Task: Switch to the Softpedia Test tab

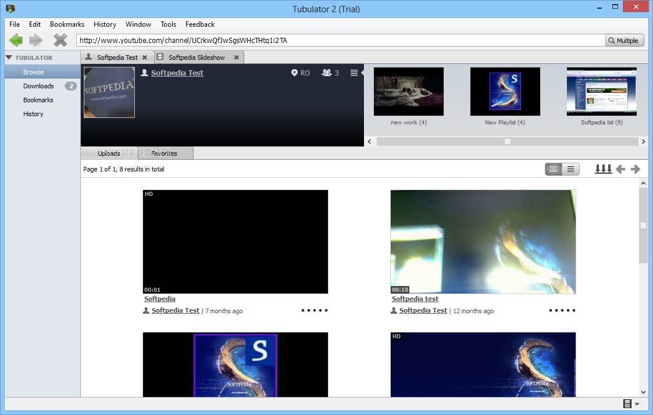Action: point(117,58)
